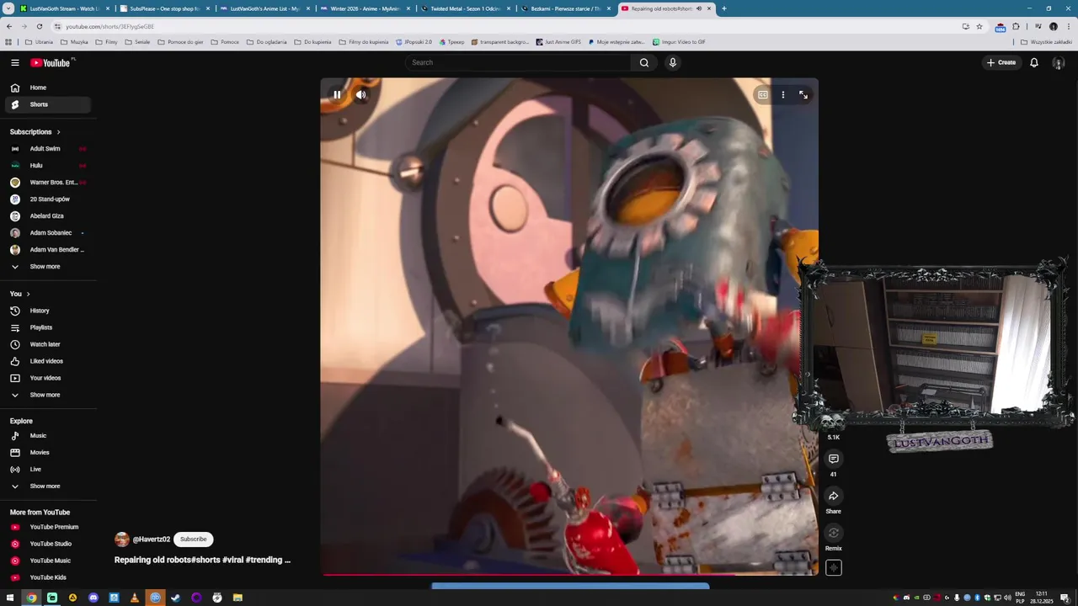Image resolution: width=1078 pixels, height=606 pixels.
Task: Click the search magnifier button
Action: tap(644, 62)
